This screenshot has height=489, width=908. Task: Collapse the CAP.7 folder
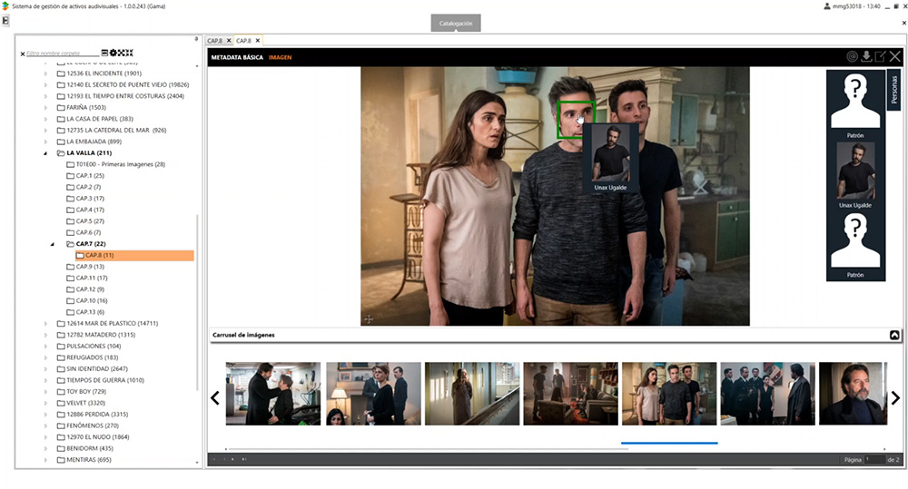(52, 244)
